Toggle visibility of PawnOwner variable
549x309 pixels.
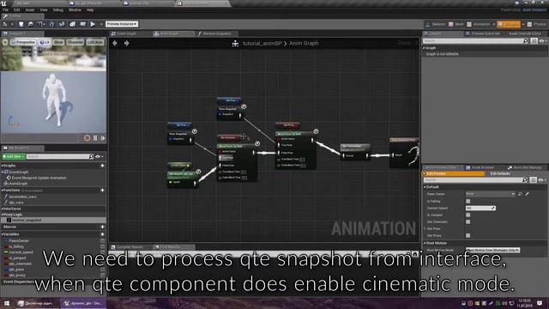coord(103,241)
